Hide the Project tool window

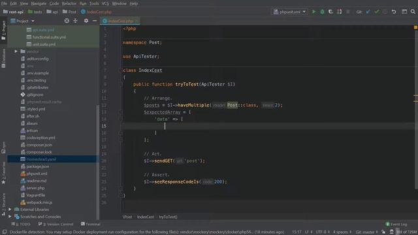(x=95, y=21)
